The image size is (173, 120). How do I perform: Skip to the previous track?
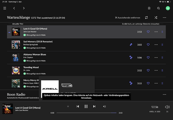click(78, 106)
